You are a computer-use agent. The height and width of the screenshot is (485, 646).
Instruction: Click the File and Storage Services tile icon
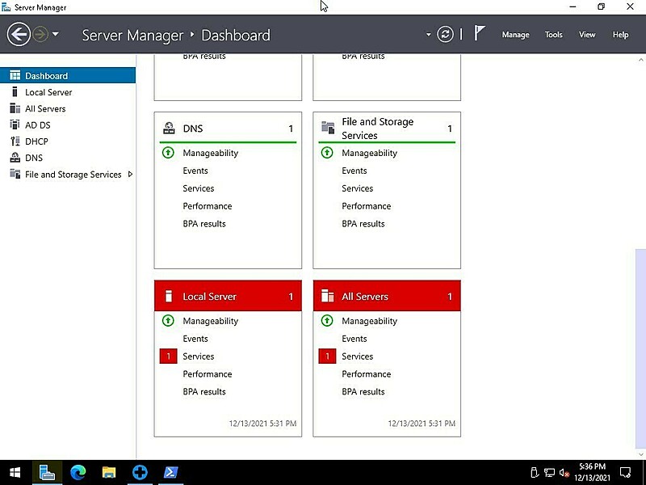[328, 127]
